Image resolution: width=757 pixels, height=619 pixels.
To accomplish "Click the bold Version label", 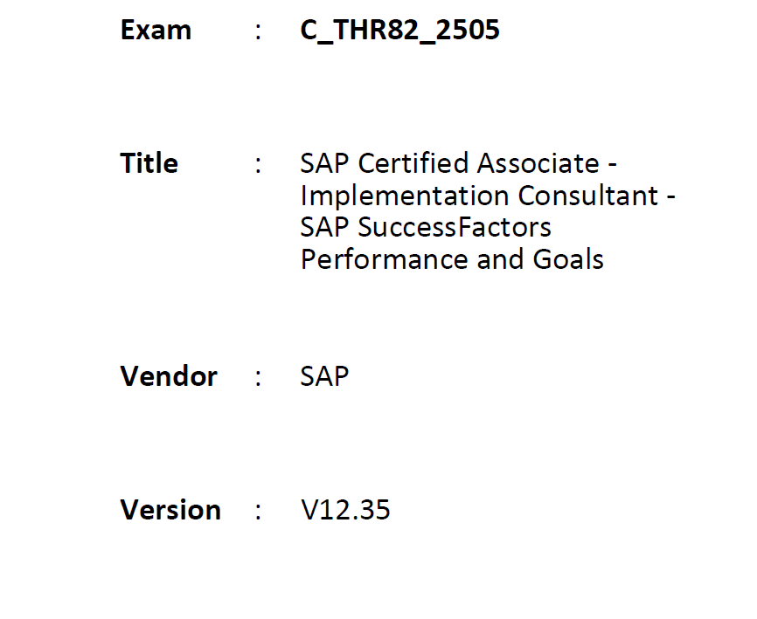I will click(x=171, y=510).
